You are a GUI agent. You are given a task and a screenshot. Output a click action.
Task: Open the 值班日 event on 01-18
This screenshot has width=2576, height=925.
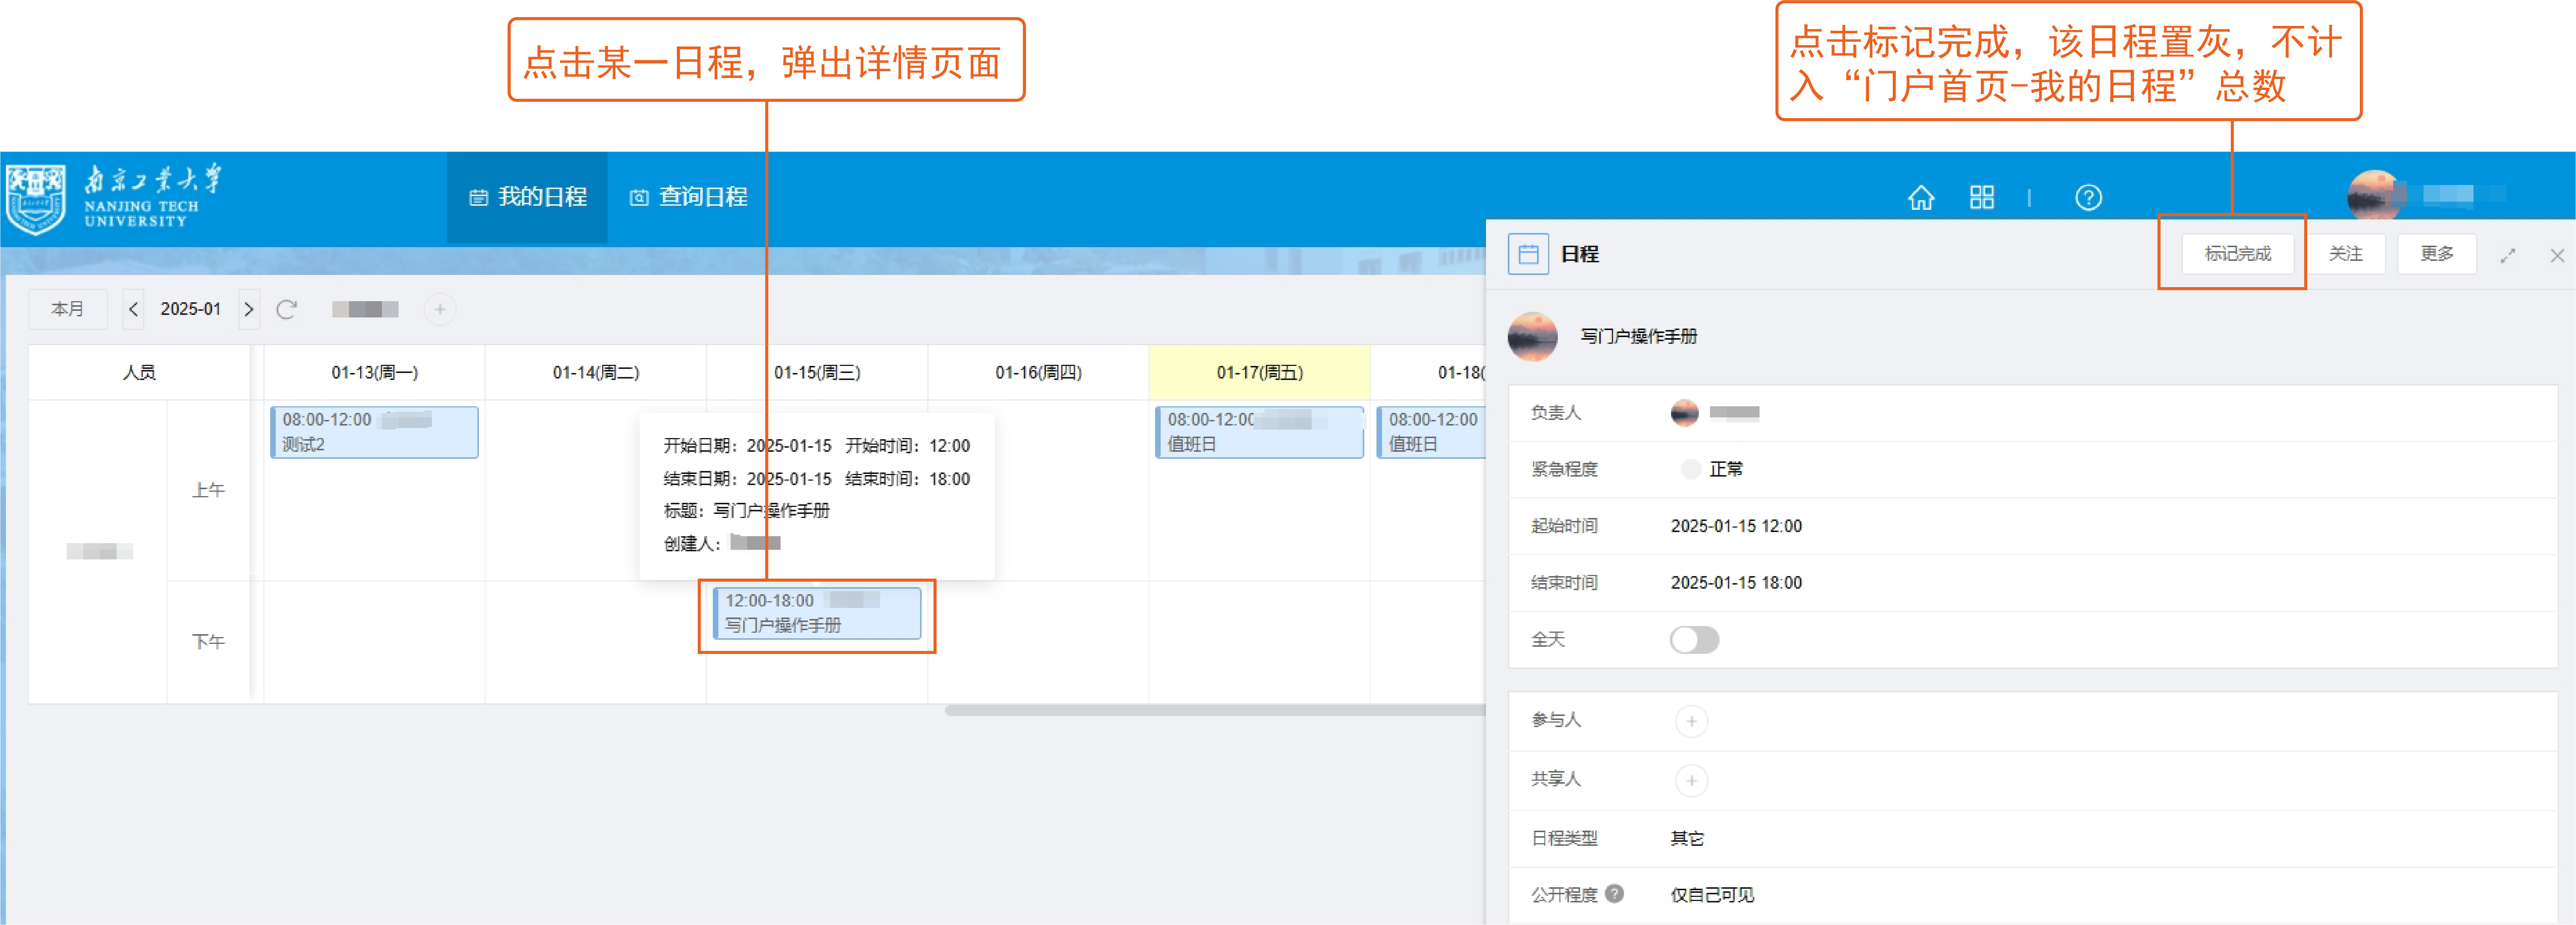click(1431, 432)
